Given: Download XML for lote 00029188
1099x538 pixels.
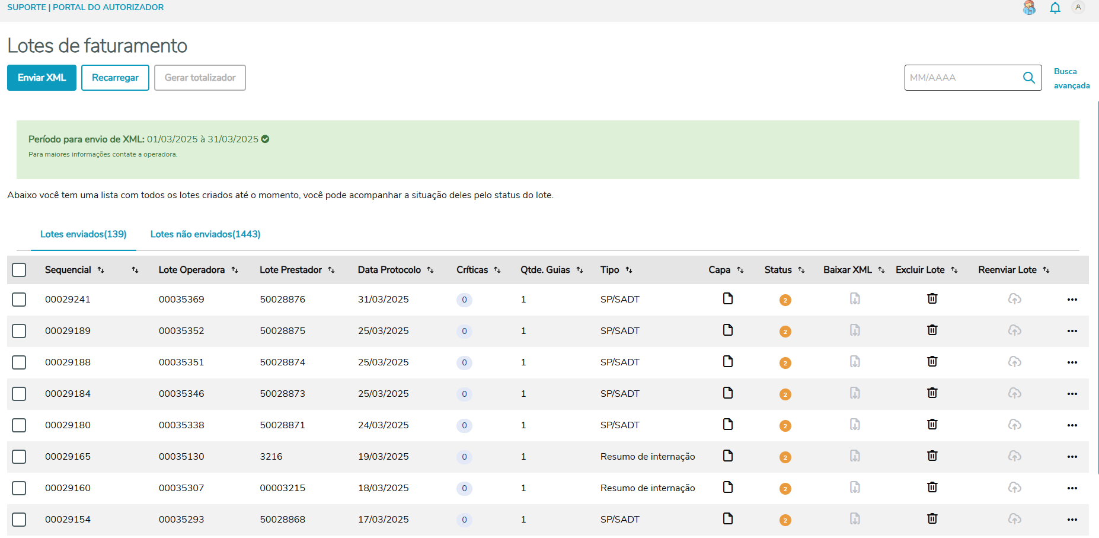Looking at the screenshot, I should click(855, 361).
